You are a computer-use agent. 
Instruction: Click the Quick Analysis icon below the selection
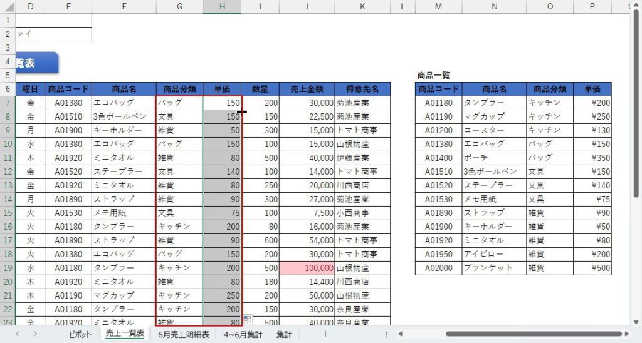coord(248,320)
